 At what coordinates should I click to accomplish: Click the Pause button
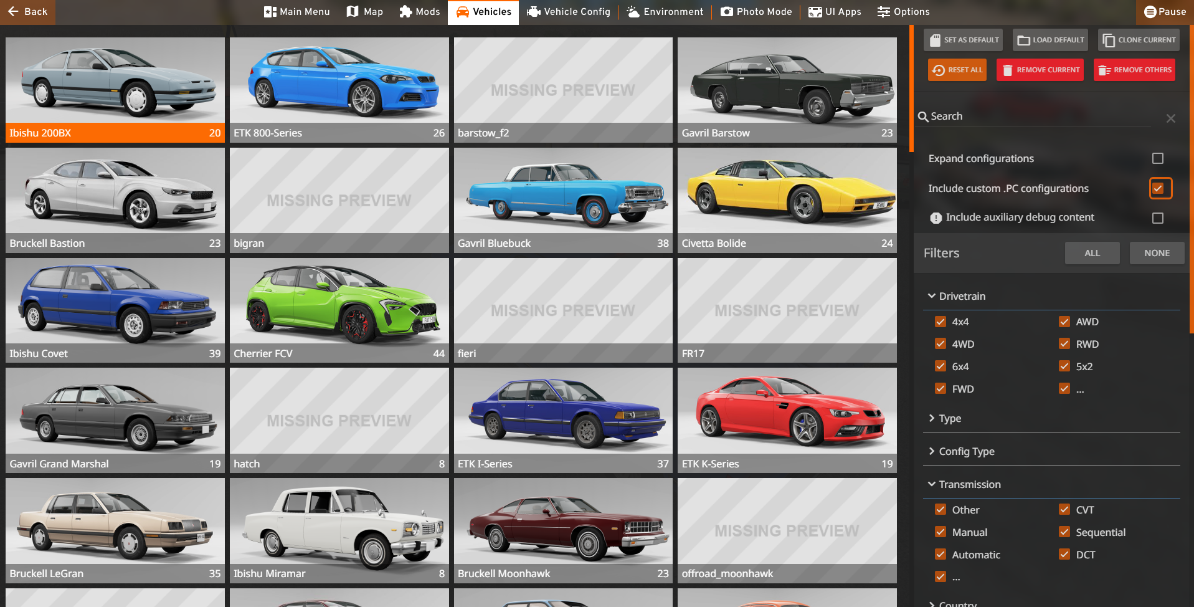1165,12
